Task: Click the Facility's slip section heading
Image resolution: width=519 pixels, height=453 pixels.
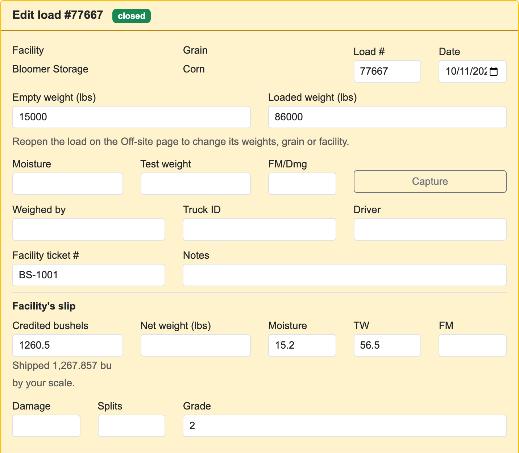Action: click(44, 306)
